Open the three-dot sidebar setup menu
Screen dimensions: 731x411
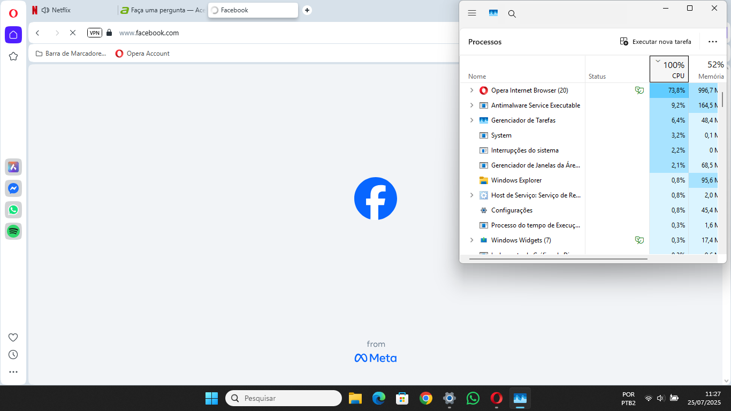coord(13,372)
